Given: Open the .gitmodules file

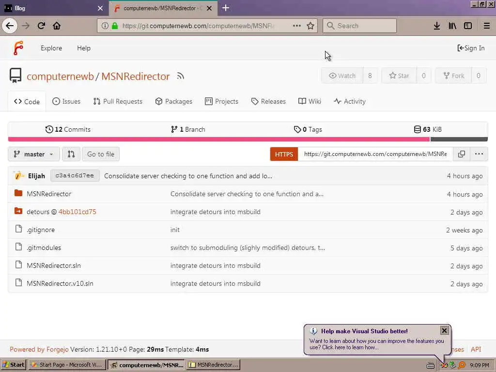Looking at the screenshot, I should [x=44, y=248].
